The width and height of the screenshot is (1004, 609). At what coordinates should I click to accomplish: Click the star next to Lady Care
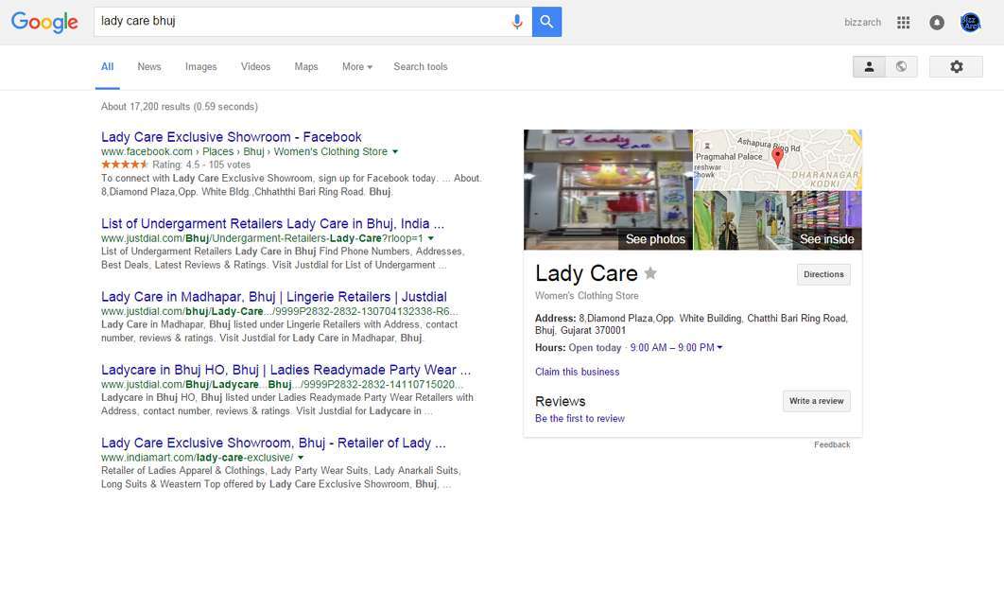[x=649, y=273]
